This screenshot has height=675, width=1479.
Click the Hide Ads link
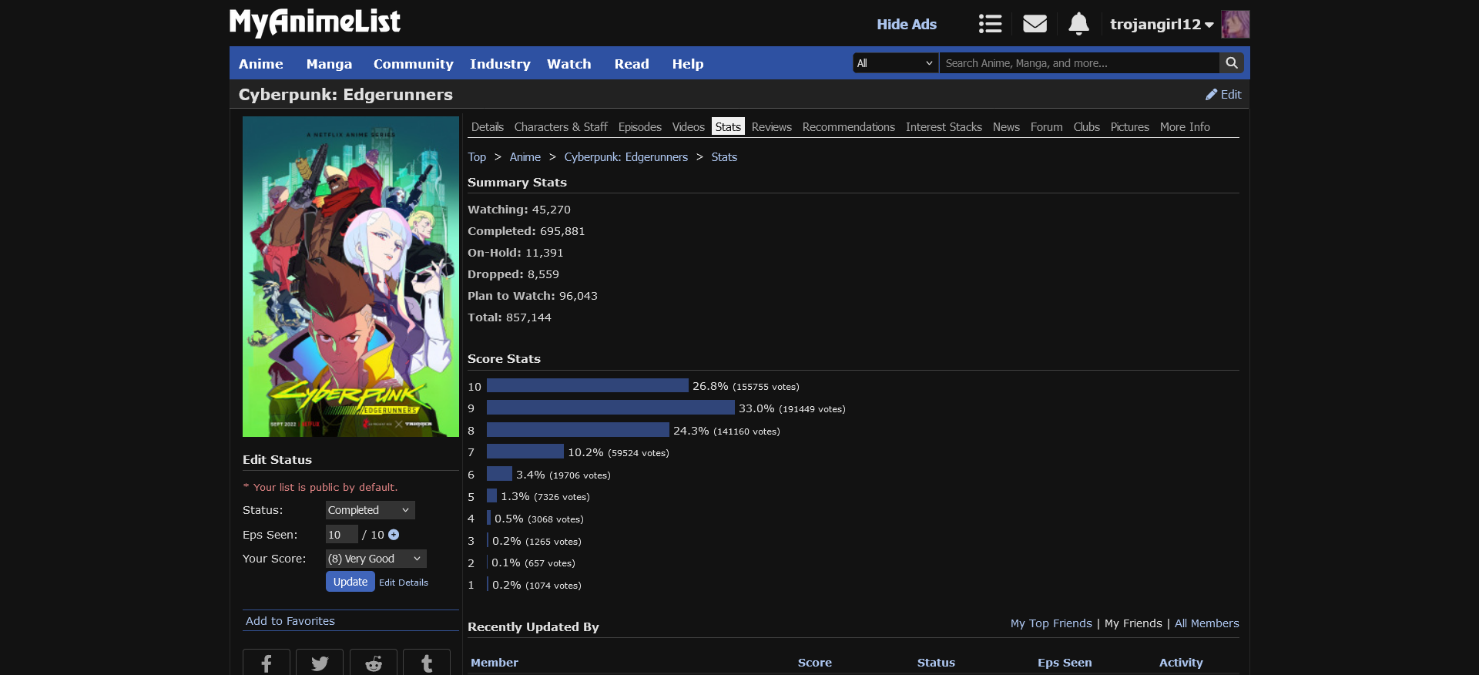click(x=907, y=25)
